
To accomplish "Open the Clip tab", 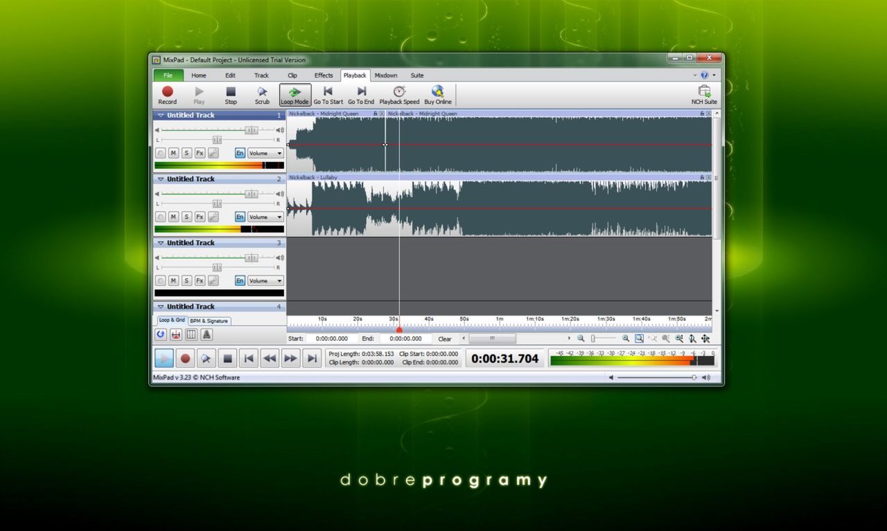I will [x=292, y=75].
